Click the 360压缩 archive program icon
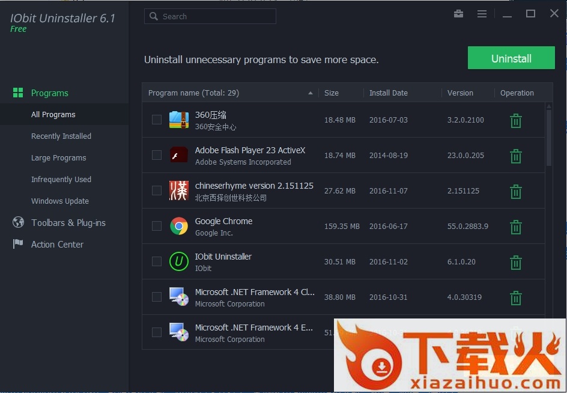Image resolution: width=567 pixels, height=393 pixels. 179,120
